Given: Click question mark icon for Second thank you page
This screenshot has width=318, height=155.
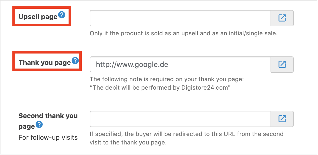Looking at the screenshot, I should pos(39,124).
